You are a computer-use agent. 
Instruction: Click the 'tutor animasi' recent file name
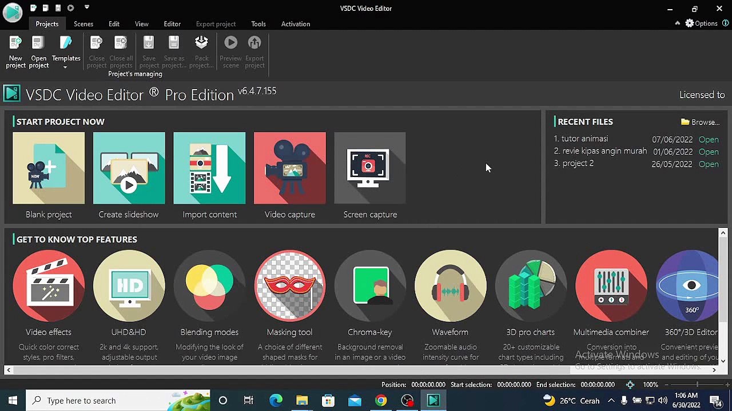point(584,139)
